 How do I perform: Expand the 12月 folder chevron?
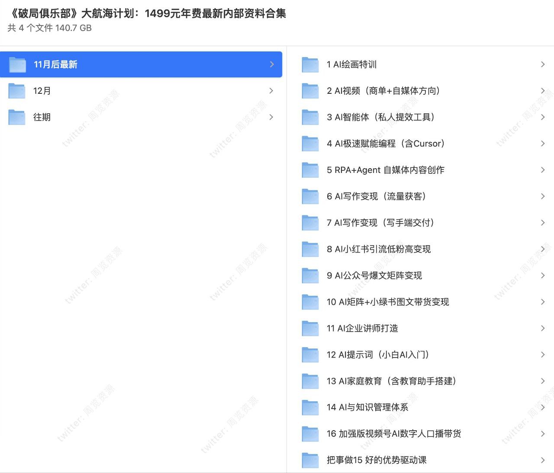click(x=271, y=91)
